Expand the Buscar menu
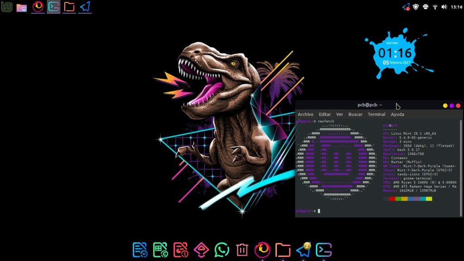This screenshot has height=261, width=464. 355,114
